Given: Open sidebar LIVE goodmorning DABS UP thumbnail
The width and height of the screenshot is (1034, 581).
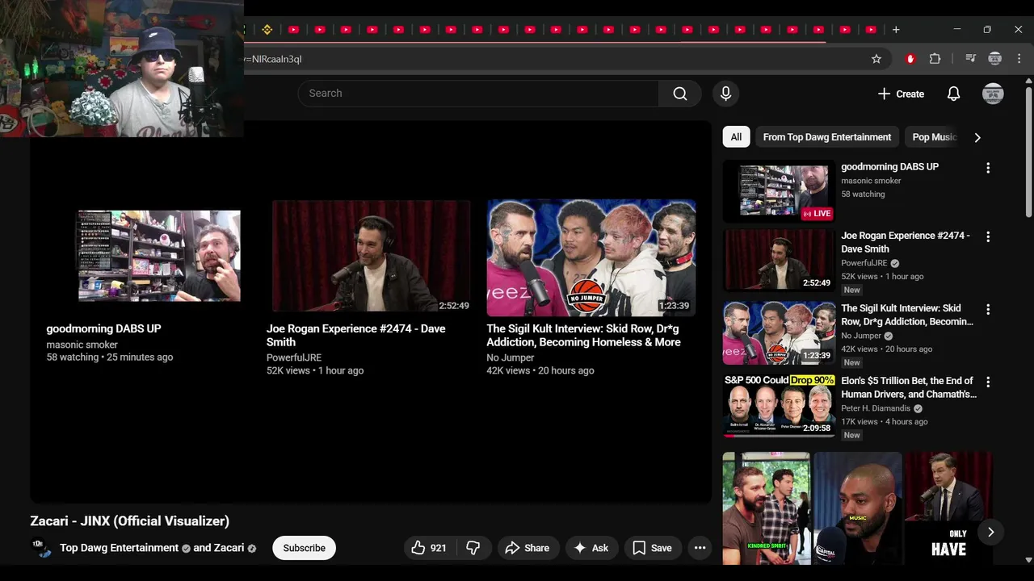Looking at the screenshot, I should coord(779,192).
